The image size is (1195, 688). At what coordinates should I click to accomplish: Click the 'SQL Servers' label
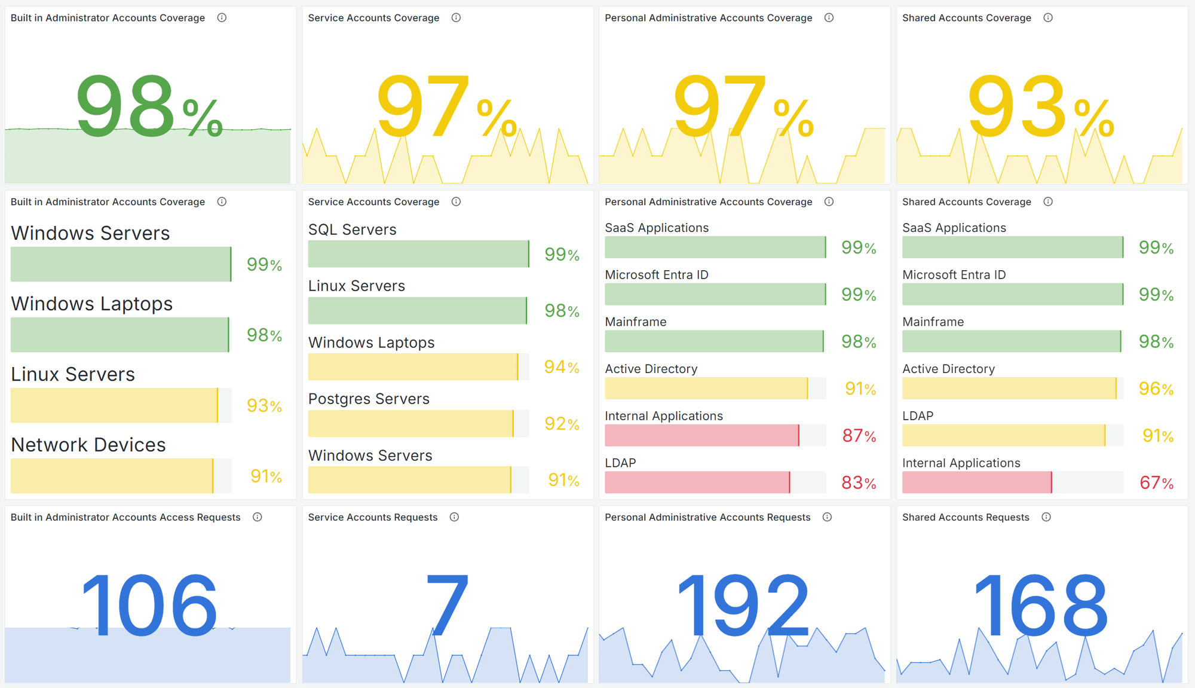point(353,230)
